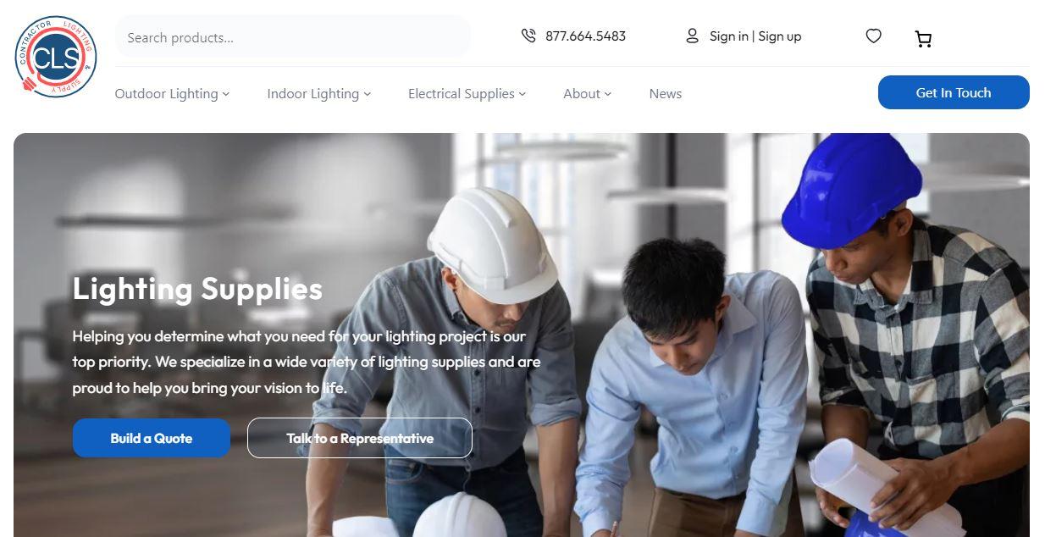The height and width of the screenshot is (537, 1045).
Task: Open the shopping cart icon
Action: click(923, 38)
